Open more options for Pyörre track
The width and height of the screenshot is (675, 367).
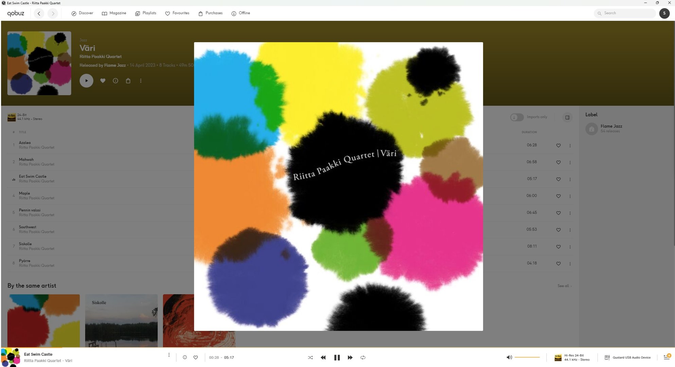pyautogui.click(x=570, y=264)
